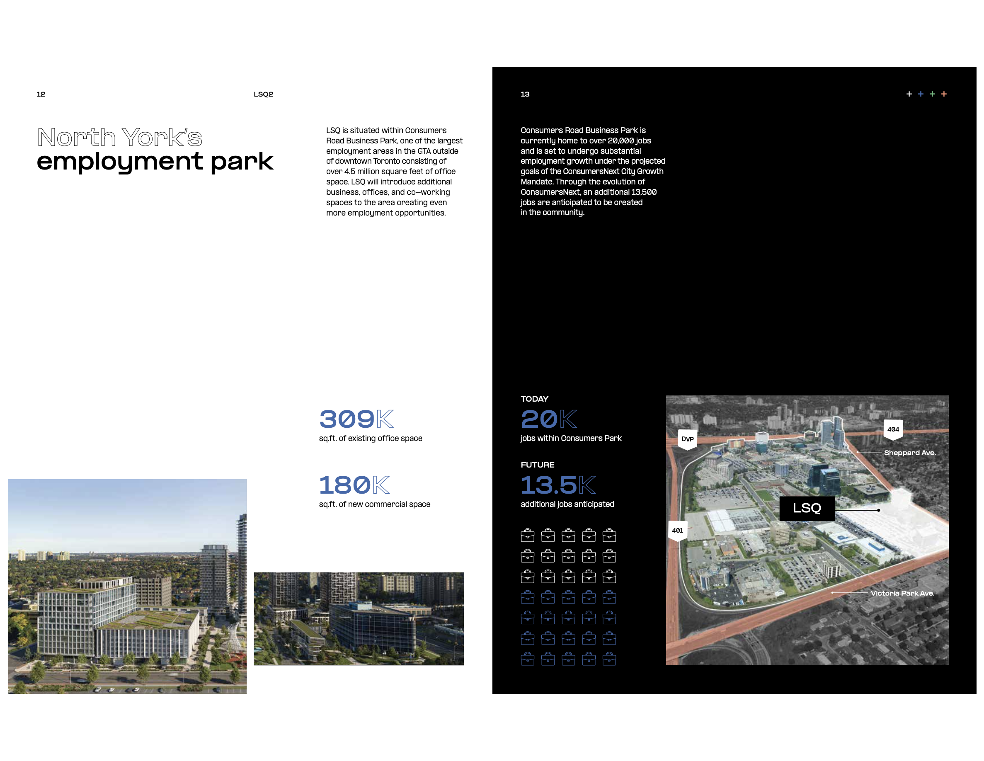
Task: Toggle the LSQ black label on the map
Action: (807, 508)
